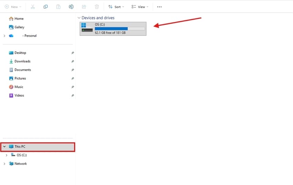Open the pinned Documents folder

tap(20, 70)
